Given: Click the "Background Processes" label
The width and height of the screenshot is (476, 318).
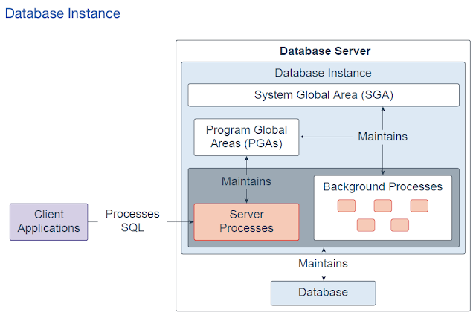Looking at the screenshot, I should pos(383,186).
